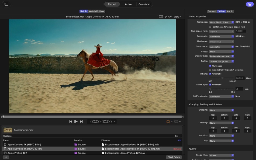Image resolution: width=256 pixels, height=160 pixels.
Task: Open the Audio inspector tab
Action: 230,11
